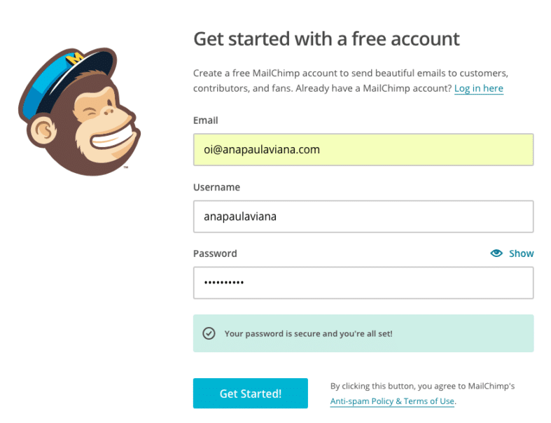Open the Anti-spam Policy & Terms of Use link
Image resolution: width=551 pixels, height=423 pixels.
[x=392, y=401]
